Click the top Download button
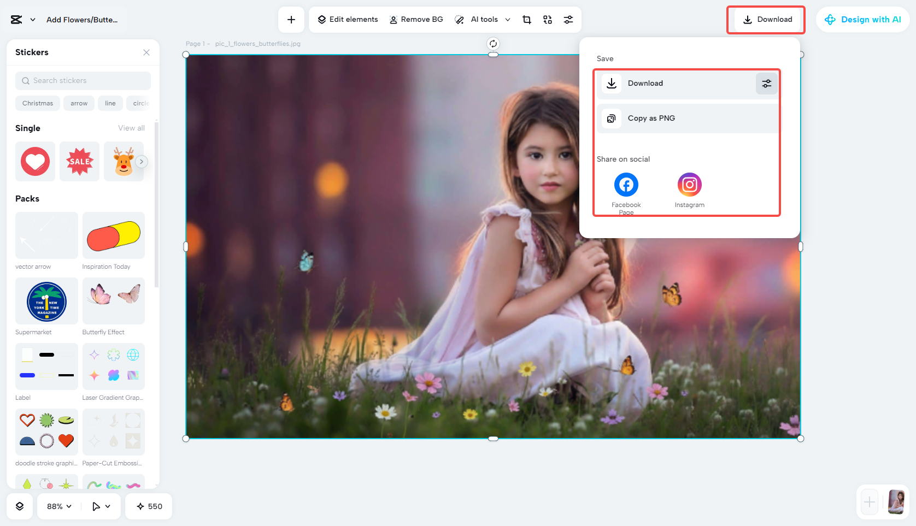This screenshot has width=916, height=526. click(767, 20)
